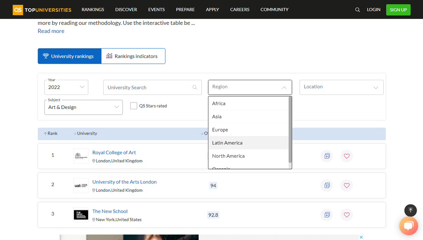The height and width of the screenshot is (240, 423).
Task: Click the back-to-top arrow button
Action: point(410,210)
